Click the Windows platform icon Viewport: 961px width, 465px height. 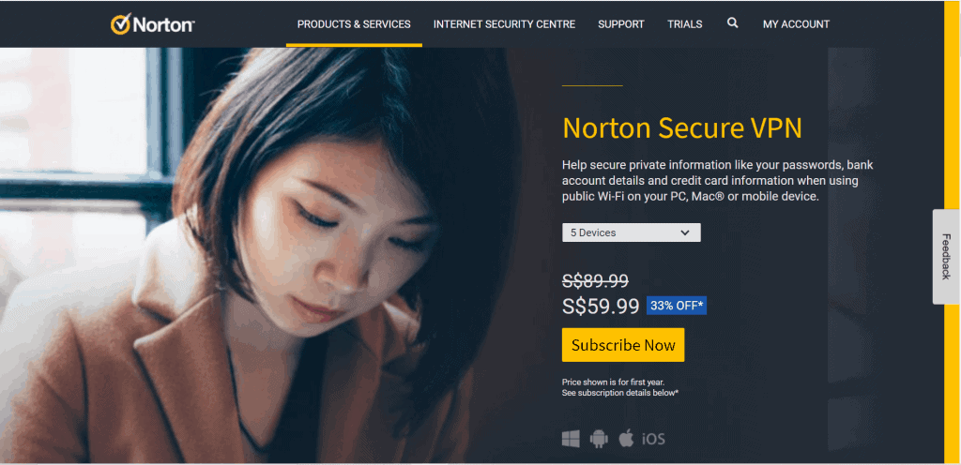pos(571,439)
